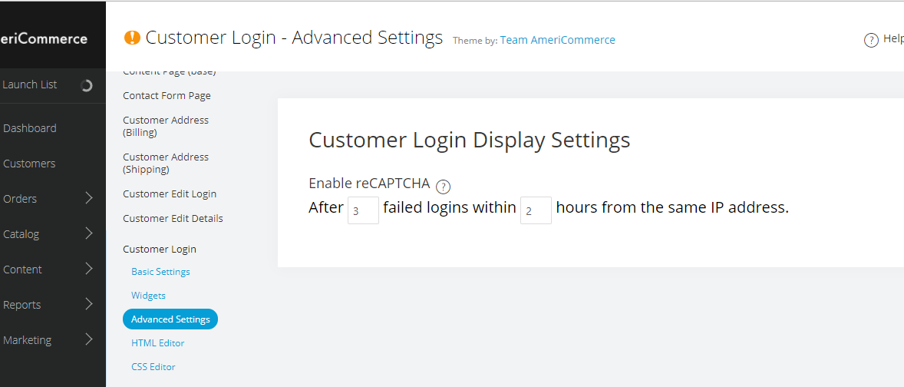Select Customer Edit Login page
This screenshot has height=387, width=904.
170,193
